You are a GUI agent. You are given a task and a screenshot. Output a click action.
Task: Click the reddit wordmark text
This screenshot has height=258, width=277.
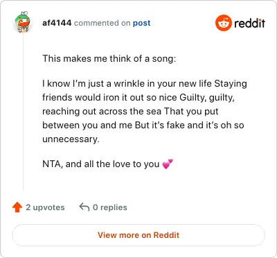tap(249, 23)
